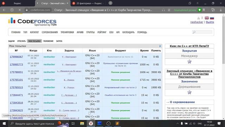The width and height of the screenshot is (225, 127).
Task: Show hidden tray icons chevron
Action: pos(178,123)
